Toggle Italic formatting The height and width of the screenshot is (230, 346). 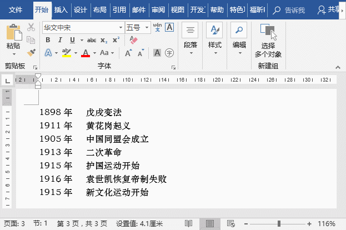pyautogui.click(x=60, y=40)
